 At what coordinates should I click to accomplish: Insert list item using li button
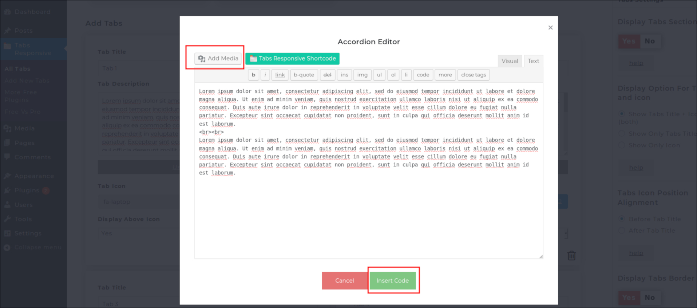(x=406, y=75)
